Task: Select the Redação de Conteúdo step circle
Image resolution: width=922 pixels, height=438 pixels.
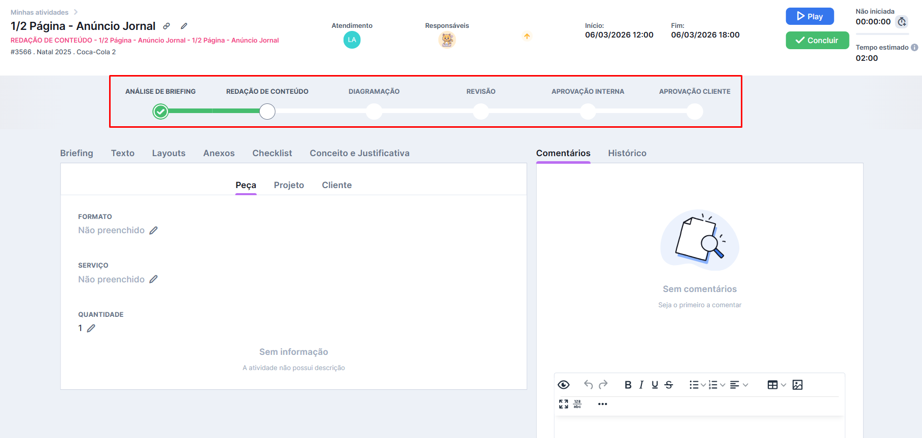Action: (x=267, y=112)
